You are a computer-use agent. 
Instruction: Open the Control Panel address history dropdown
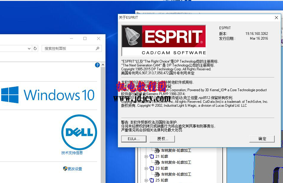29,48
